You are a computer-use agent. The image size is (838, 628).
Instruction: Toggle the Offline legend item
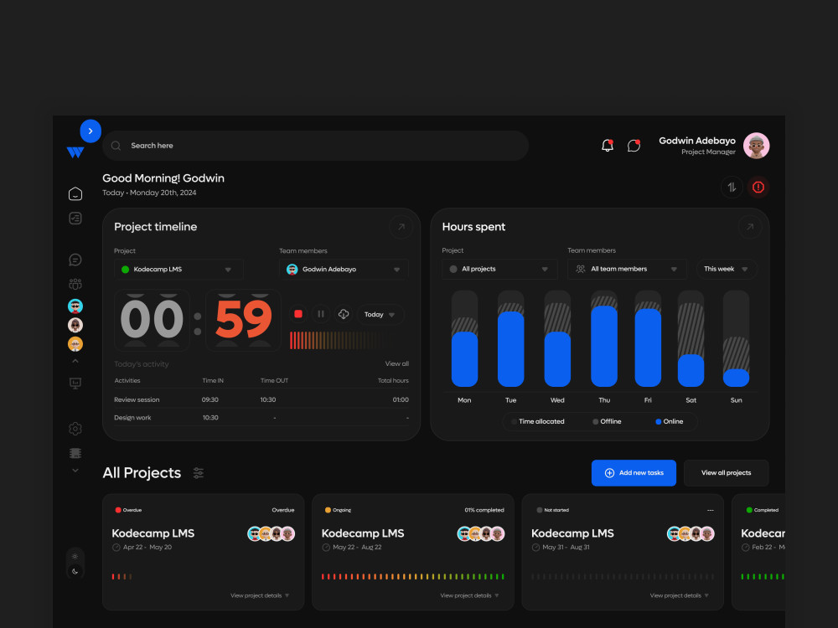tap(607, 421)
